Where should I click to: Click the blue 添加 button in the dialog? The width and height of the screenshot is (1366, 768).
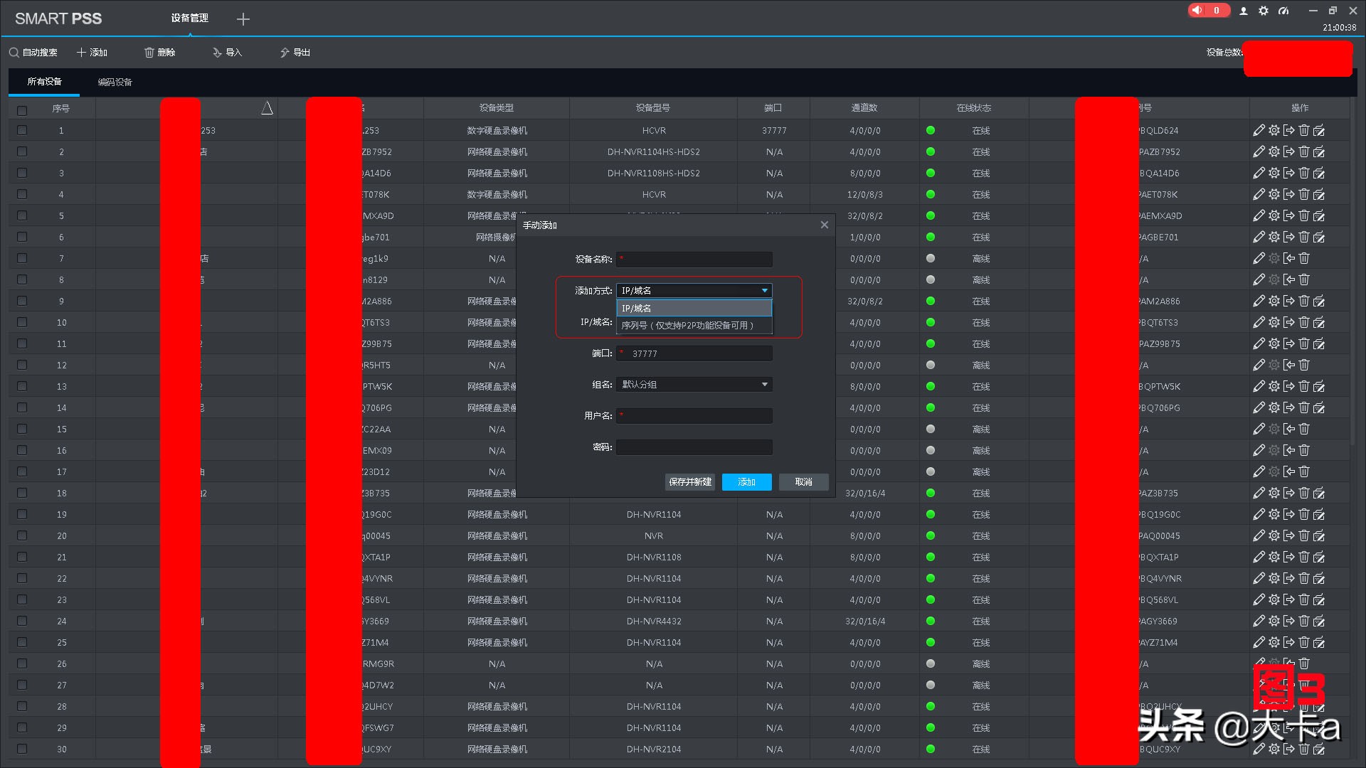tap(746, 482)
